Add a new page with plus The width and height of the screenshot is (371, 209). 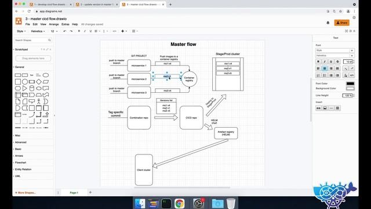tap(90, 192)
